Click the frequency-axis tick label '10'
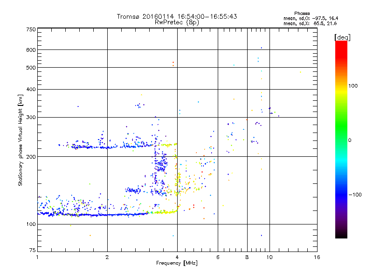The width and height of the screenshot is (373, 280). click(269, 257)
